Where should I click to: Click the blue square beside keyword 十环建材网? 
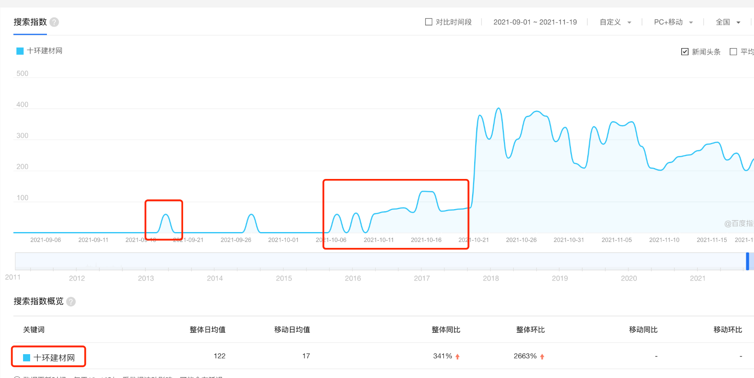[x=26, y=356]
